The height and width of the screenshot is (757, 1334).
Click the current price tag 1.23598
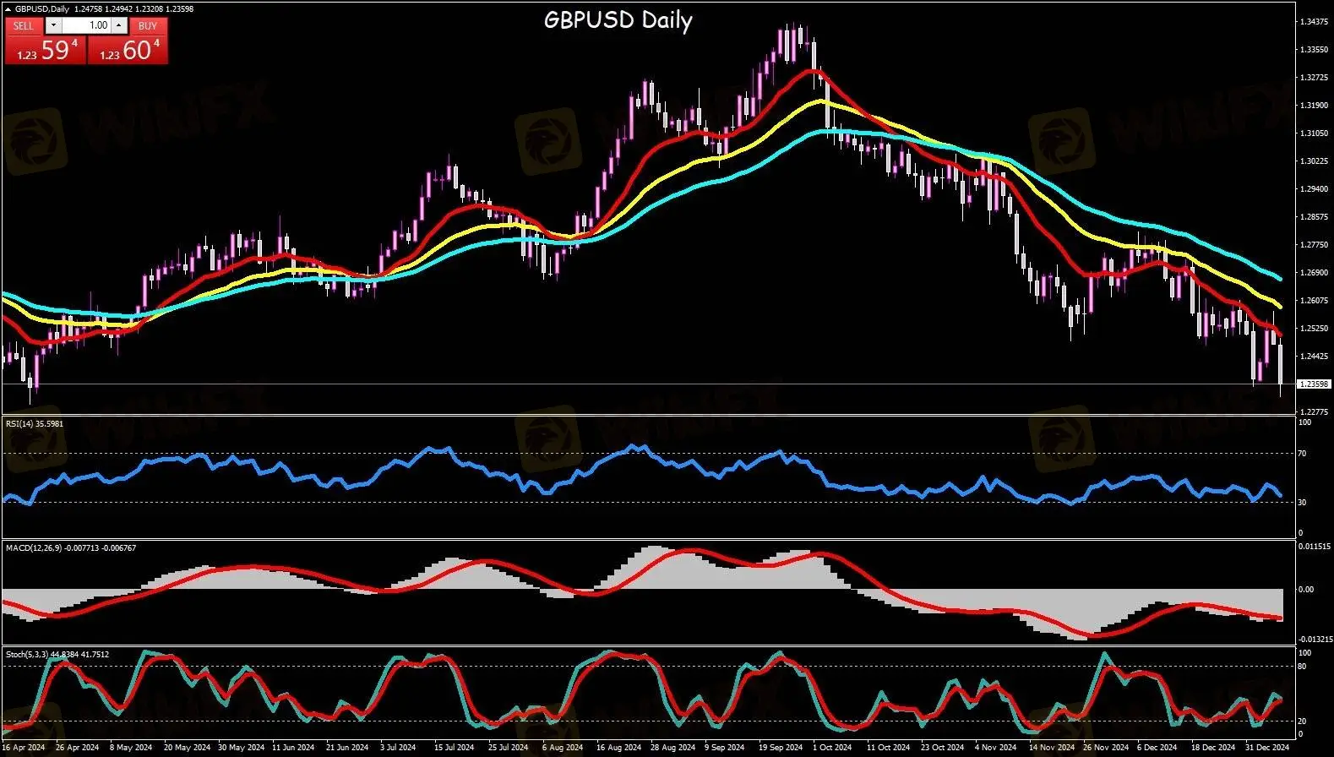(x=1314, y=384)
